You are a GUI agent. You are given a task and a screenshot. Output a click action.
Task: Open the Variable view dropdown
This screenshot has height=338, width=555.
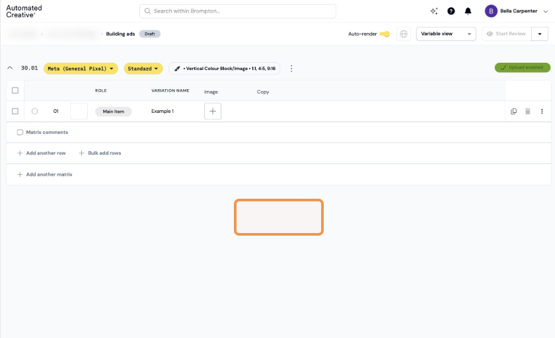[446, 34]
